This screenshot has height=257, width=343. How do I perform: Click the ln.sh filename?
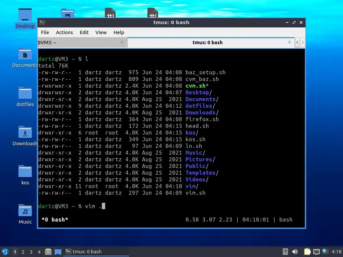194,146
